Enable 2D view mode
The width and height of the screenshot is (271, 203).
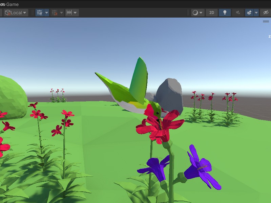(211, 12)
